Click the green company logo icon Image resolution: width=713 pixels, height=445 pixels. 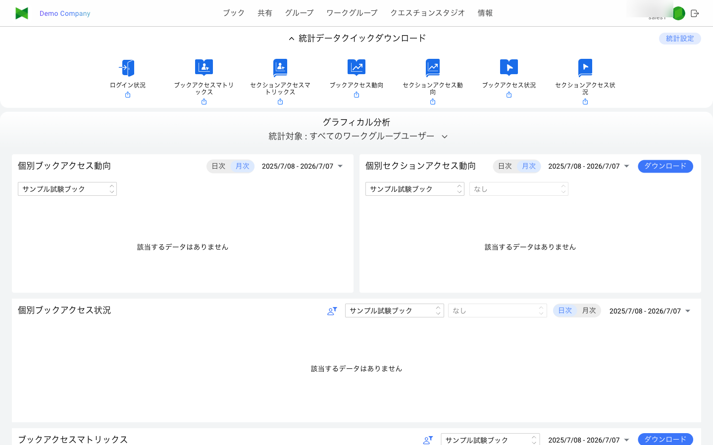[22, 13]
